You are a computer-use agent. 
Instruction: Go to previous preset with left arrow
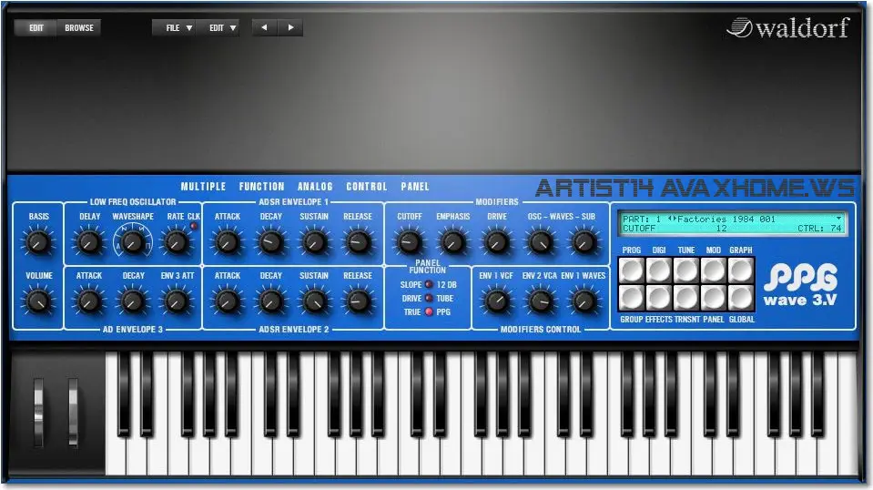(x=265, y=27)
